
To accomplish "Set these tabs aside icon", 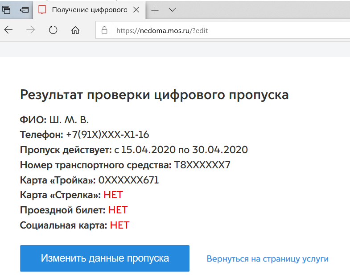I will click(24, 10).
